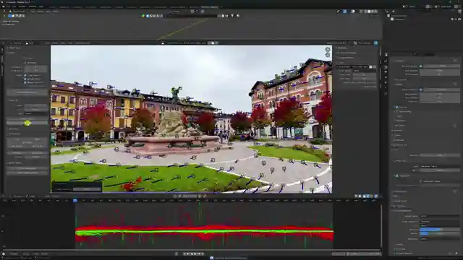Open the Keying popover in timeline

[26, 253]
